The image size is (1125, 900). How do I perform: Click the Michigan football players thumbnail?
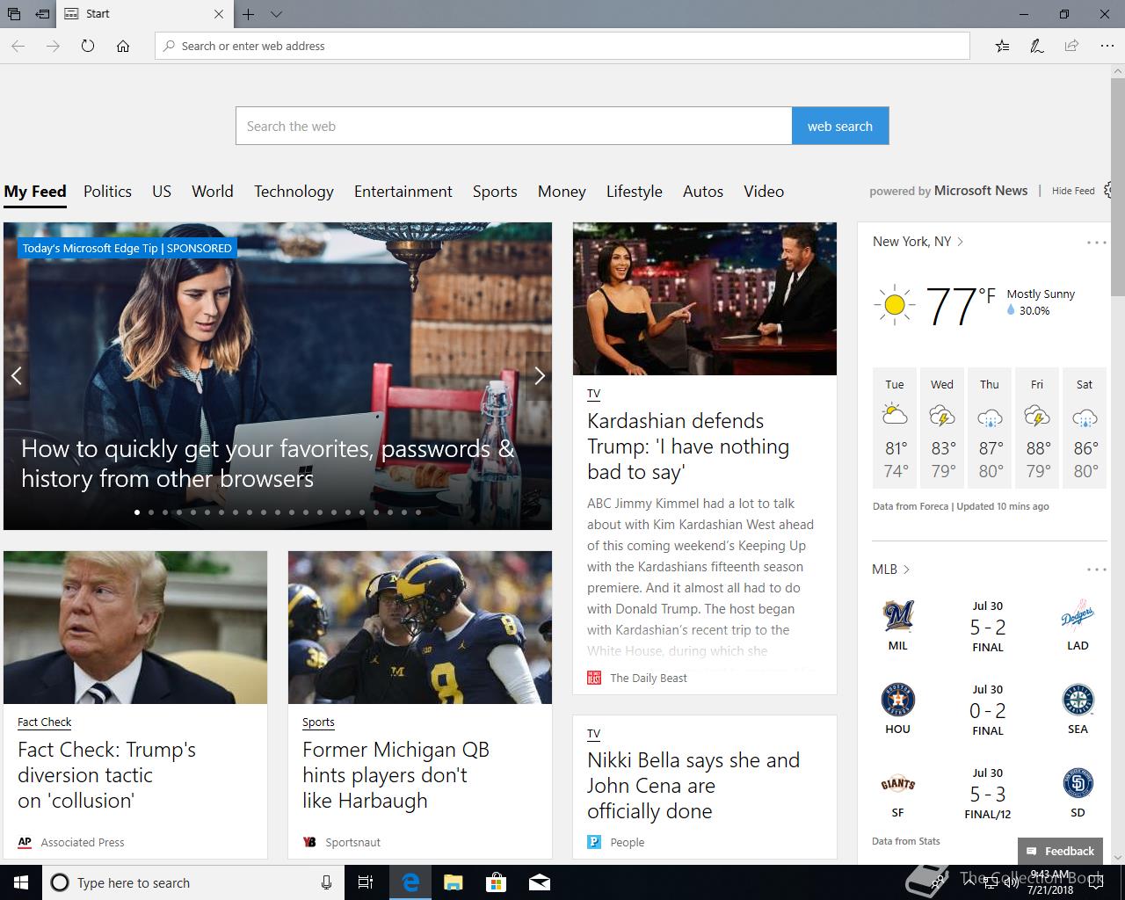pos(420,628)
